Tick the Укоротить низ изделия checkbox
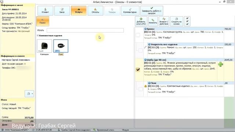Viewport: 235px width, 132px height. tap(141, 51)
